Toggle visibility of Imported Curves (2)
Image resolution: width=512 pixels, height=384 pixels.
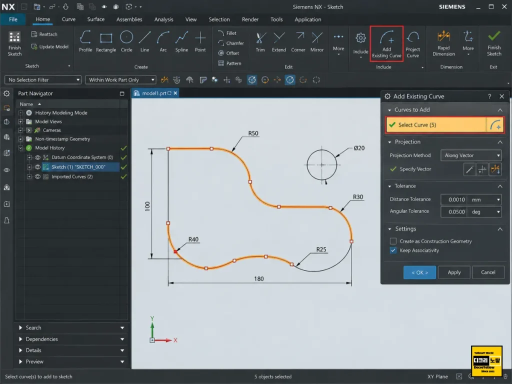click(38, 176)
